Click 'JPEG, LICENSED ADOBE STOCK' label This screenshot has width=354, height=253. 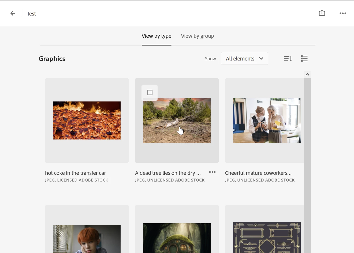click(77, 180)
